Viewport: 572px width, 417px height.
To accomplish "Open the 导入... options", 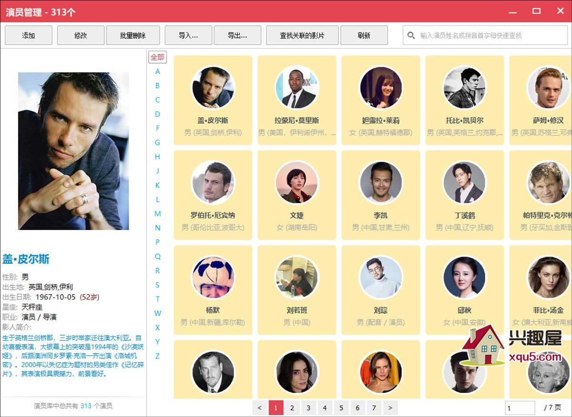I will (188, 36).
